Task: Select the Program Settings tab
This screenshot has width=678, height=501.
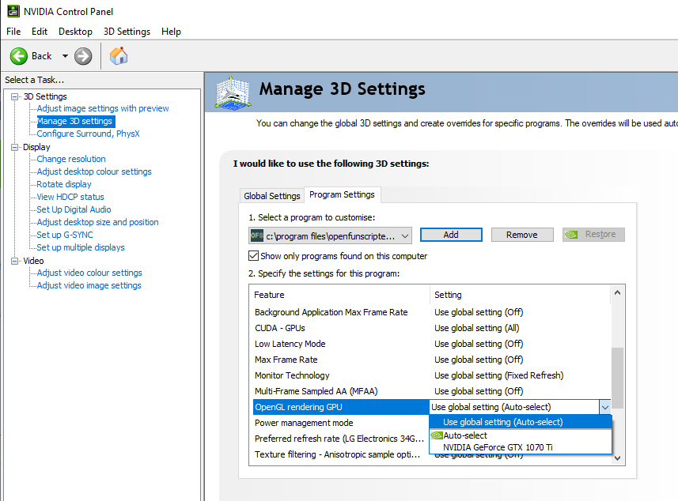Action: [x=342, y=194]
